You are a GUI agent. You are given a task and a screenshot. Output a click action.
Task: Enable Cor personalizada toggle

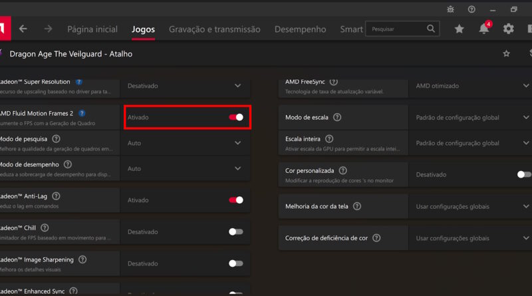(x=524, y=174)
